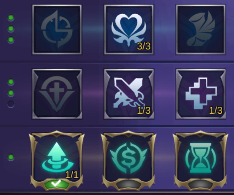The image size is (234, 195).
Task: Enable the grey selector under hourglass talent
Action: point(200,185)
